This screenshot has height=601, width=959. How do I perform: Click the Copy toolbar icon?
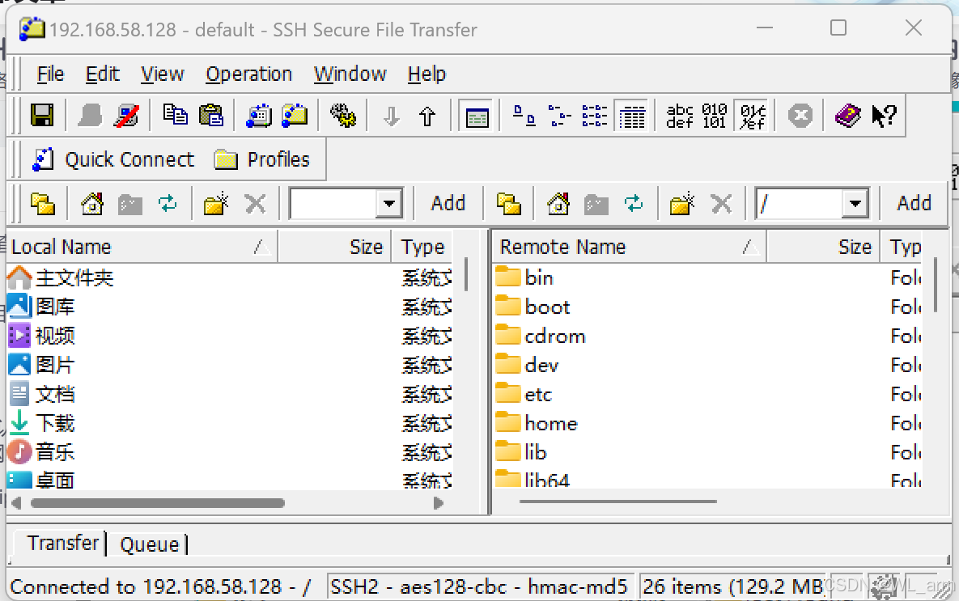click(175, 115)
